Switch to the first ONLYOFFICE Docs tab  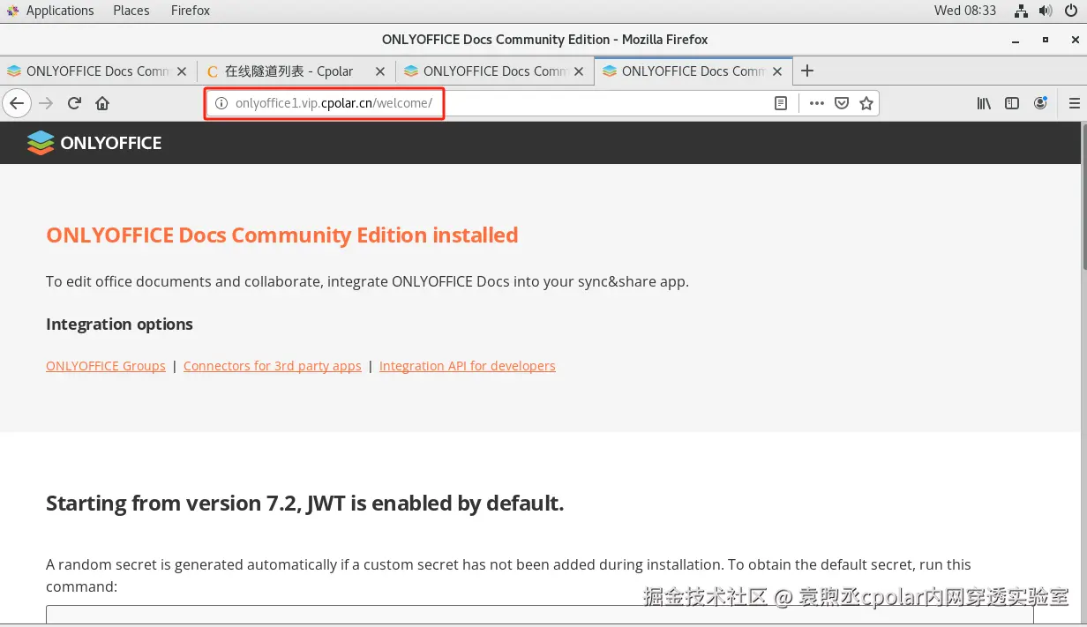point(97,71)
